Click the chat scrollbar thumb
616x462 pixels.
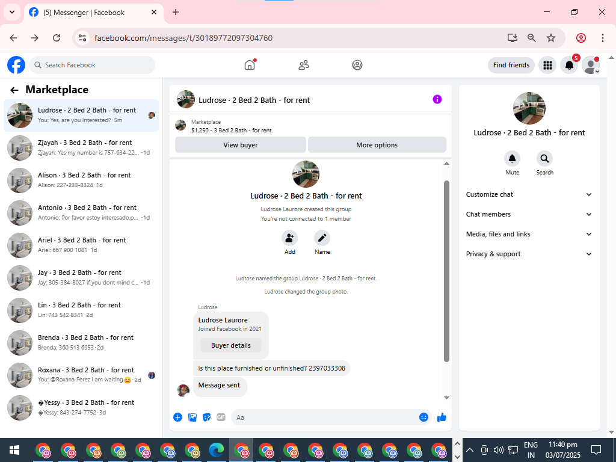pyautogui.click(x=446, y=271)
